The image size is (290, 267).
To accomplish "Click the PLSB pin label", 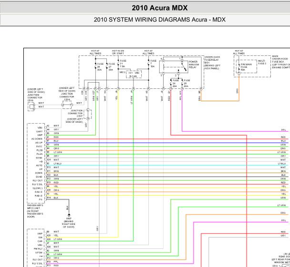I will (x=40, y=150).
